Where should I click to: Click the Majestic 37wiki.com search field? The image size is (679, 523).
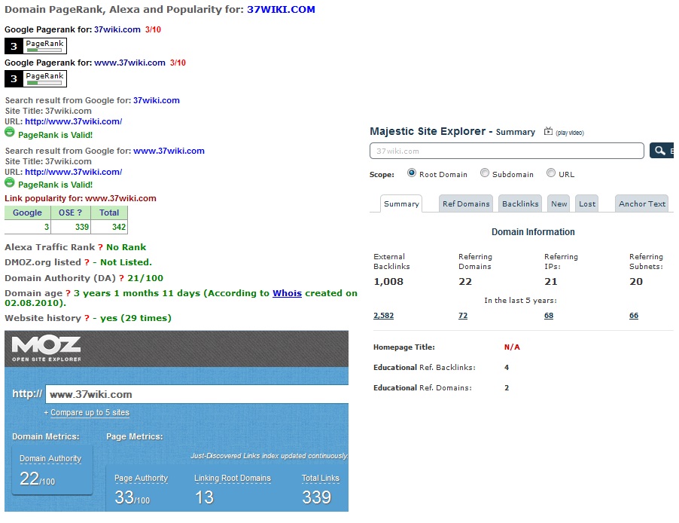tap(507, 151)
